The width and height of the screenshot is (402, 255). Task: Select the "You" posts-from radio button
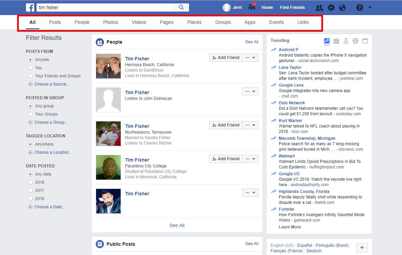pyautogui.click(x=30, y=68)
